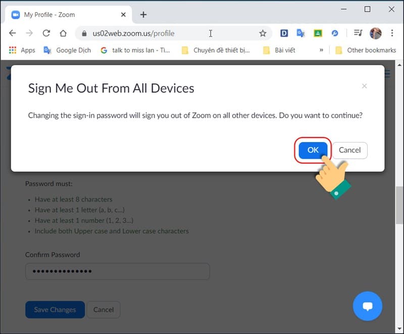Open the Chrome profile avatar
404x334 pixels.
click(x=375, y=33)
